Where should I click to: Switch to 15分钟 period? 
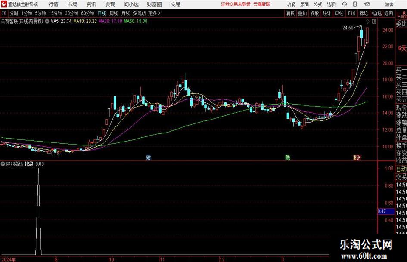coord(56,13)
